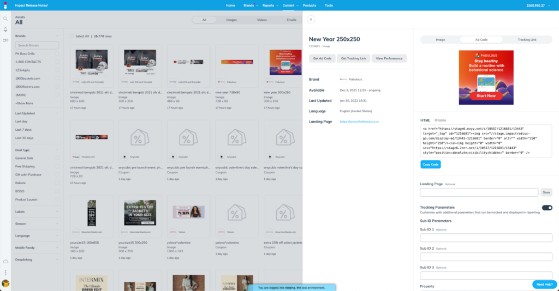
Task: Click the cloud icon in left sidebar
Action: (x=5, y=262)
